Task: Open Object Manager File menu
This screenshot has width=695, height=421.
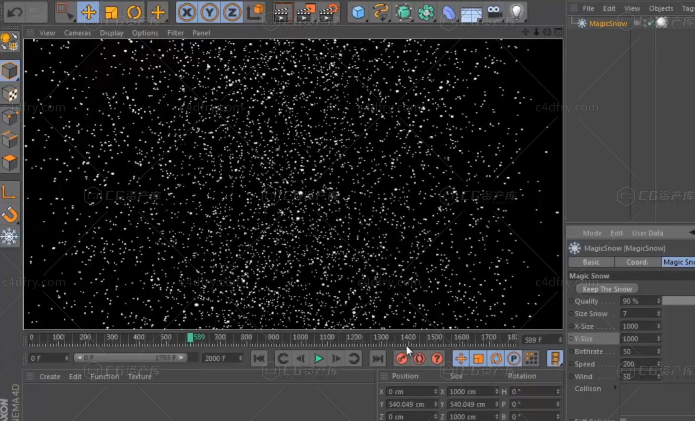Action: click(x=588, y=8)
